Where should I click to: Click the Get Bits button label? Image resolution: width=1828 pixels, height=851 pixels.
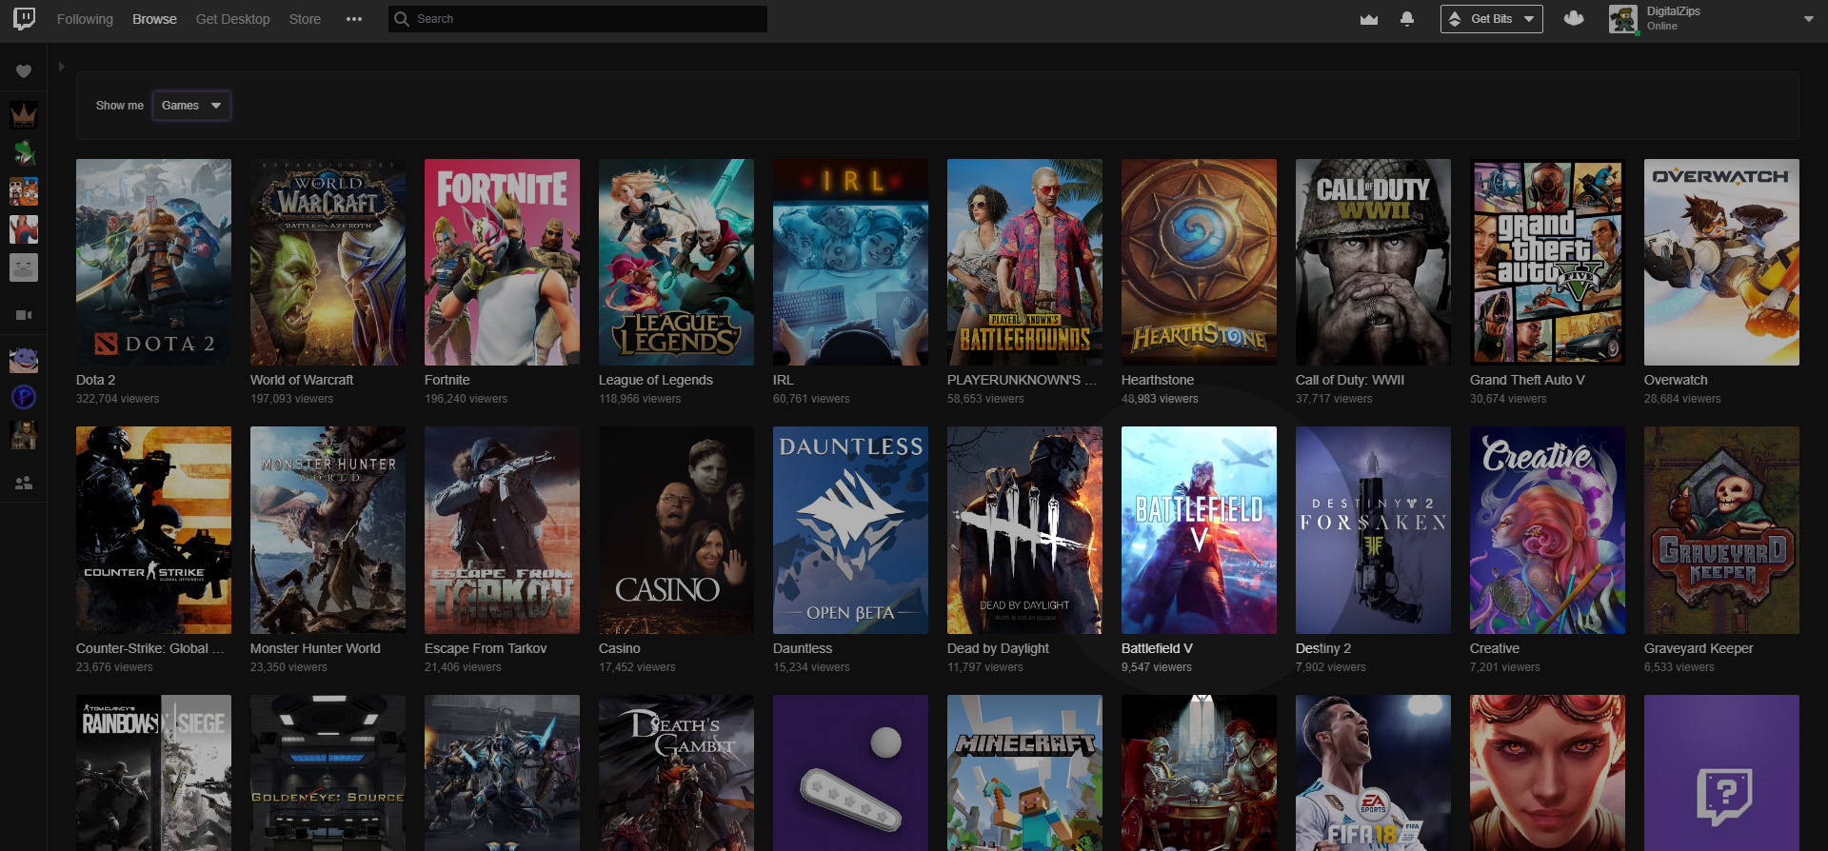1491,19
